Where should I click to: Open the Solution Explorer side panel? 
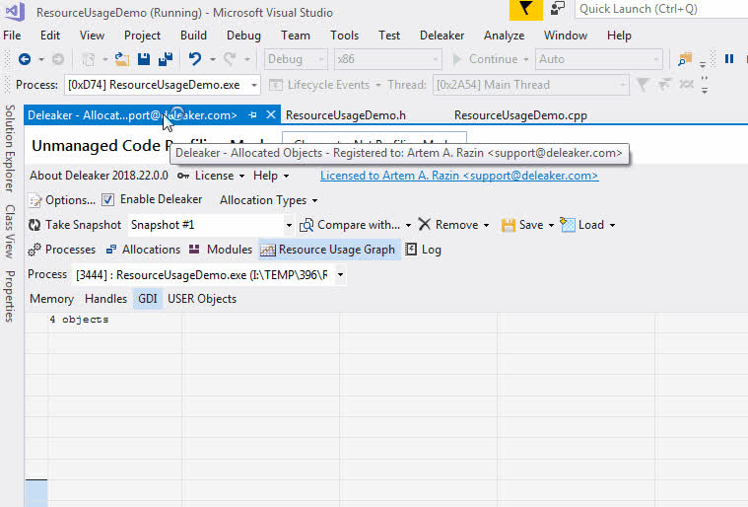[x=9, y=149]
